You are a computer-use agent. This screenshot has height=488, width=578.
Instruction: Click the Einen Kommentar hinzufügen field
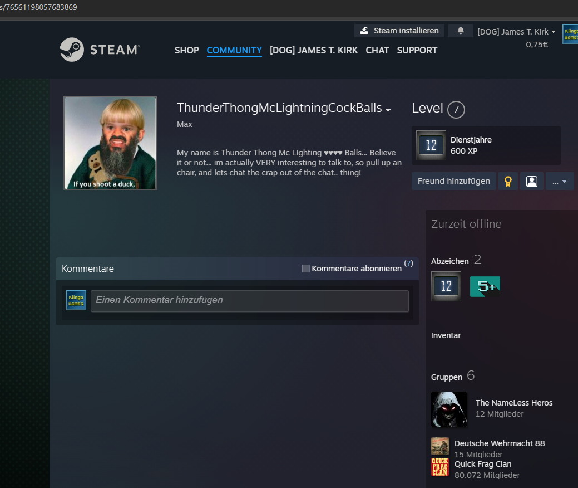(249, 300)
